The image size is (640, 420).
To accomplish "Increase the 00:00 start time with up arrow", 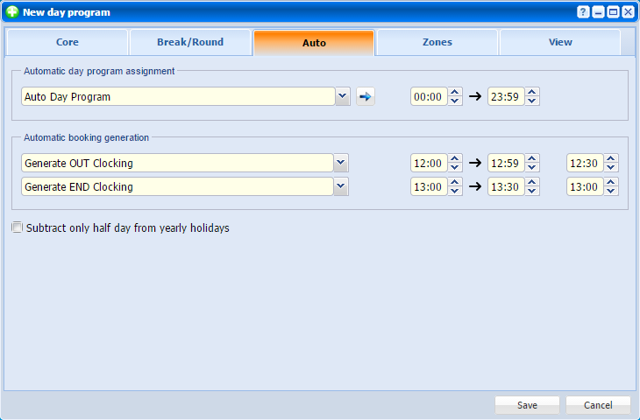I will (455, 93).
